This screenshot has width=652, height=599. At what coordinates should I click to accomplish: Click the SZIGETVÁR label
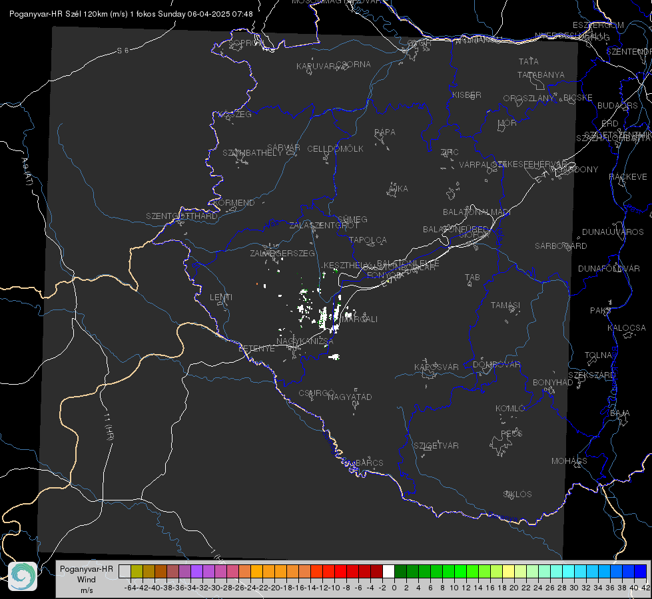(x=436, y=446)
